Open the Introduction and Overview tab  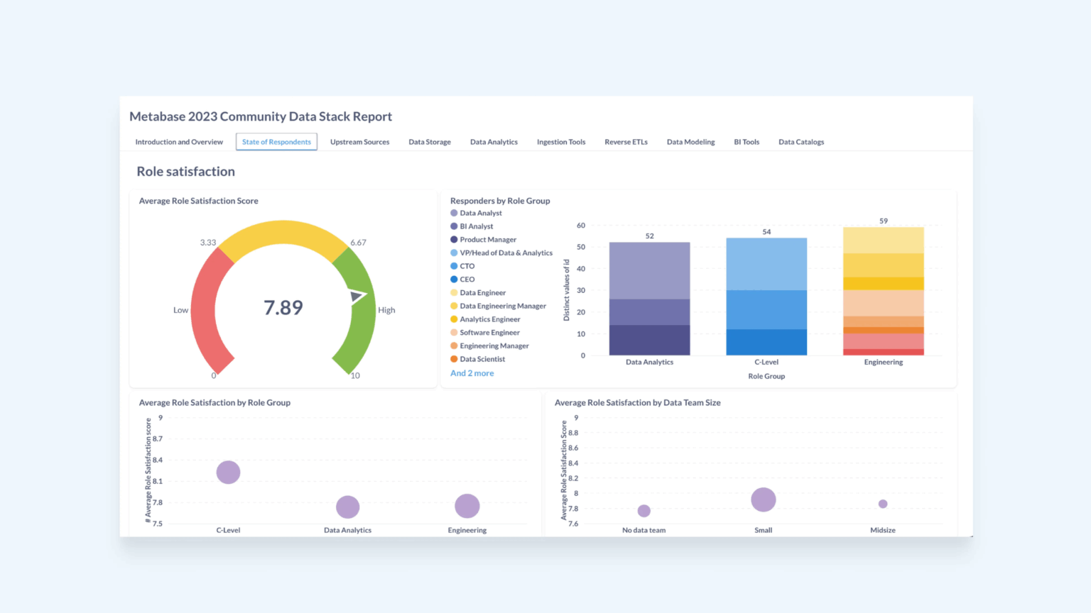[179, 142]
